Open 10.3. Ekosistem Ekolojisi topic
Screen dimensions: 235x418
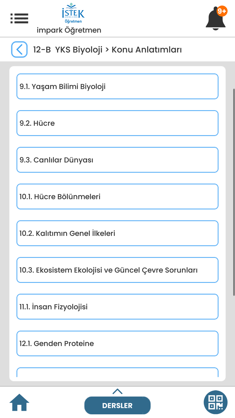[x=117, y=270]
